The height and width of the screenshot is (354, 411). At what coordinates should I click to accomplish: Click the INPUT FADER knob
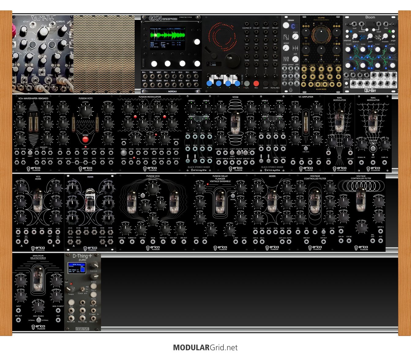point(20,139)
